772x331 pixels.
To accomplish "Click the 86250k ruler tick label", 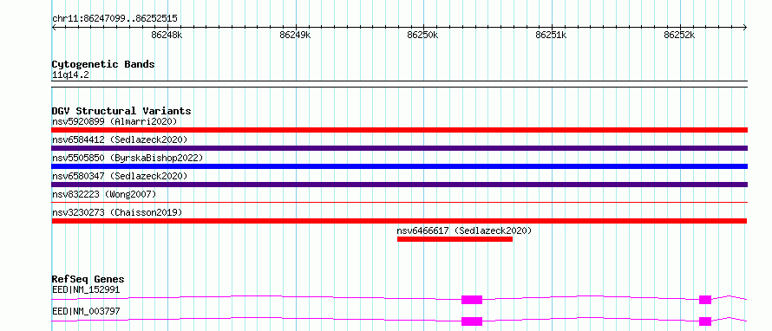I will pyautogui.click(x=423, y=35).
